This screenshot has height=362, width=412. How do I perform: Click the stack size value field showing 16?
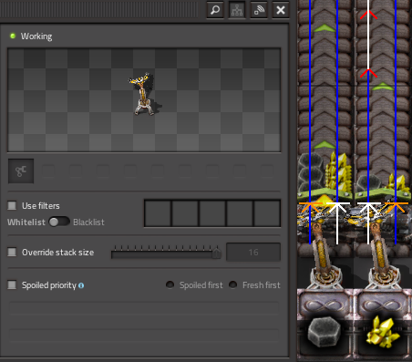pos(253,253)
